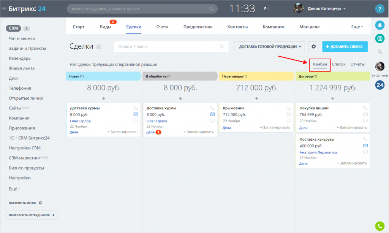Open Компании tab
The width and height of the screenshot is (389, 233).
[x=274, y=27]
